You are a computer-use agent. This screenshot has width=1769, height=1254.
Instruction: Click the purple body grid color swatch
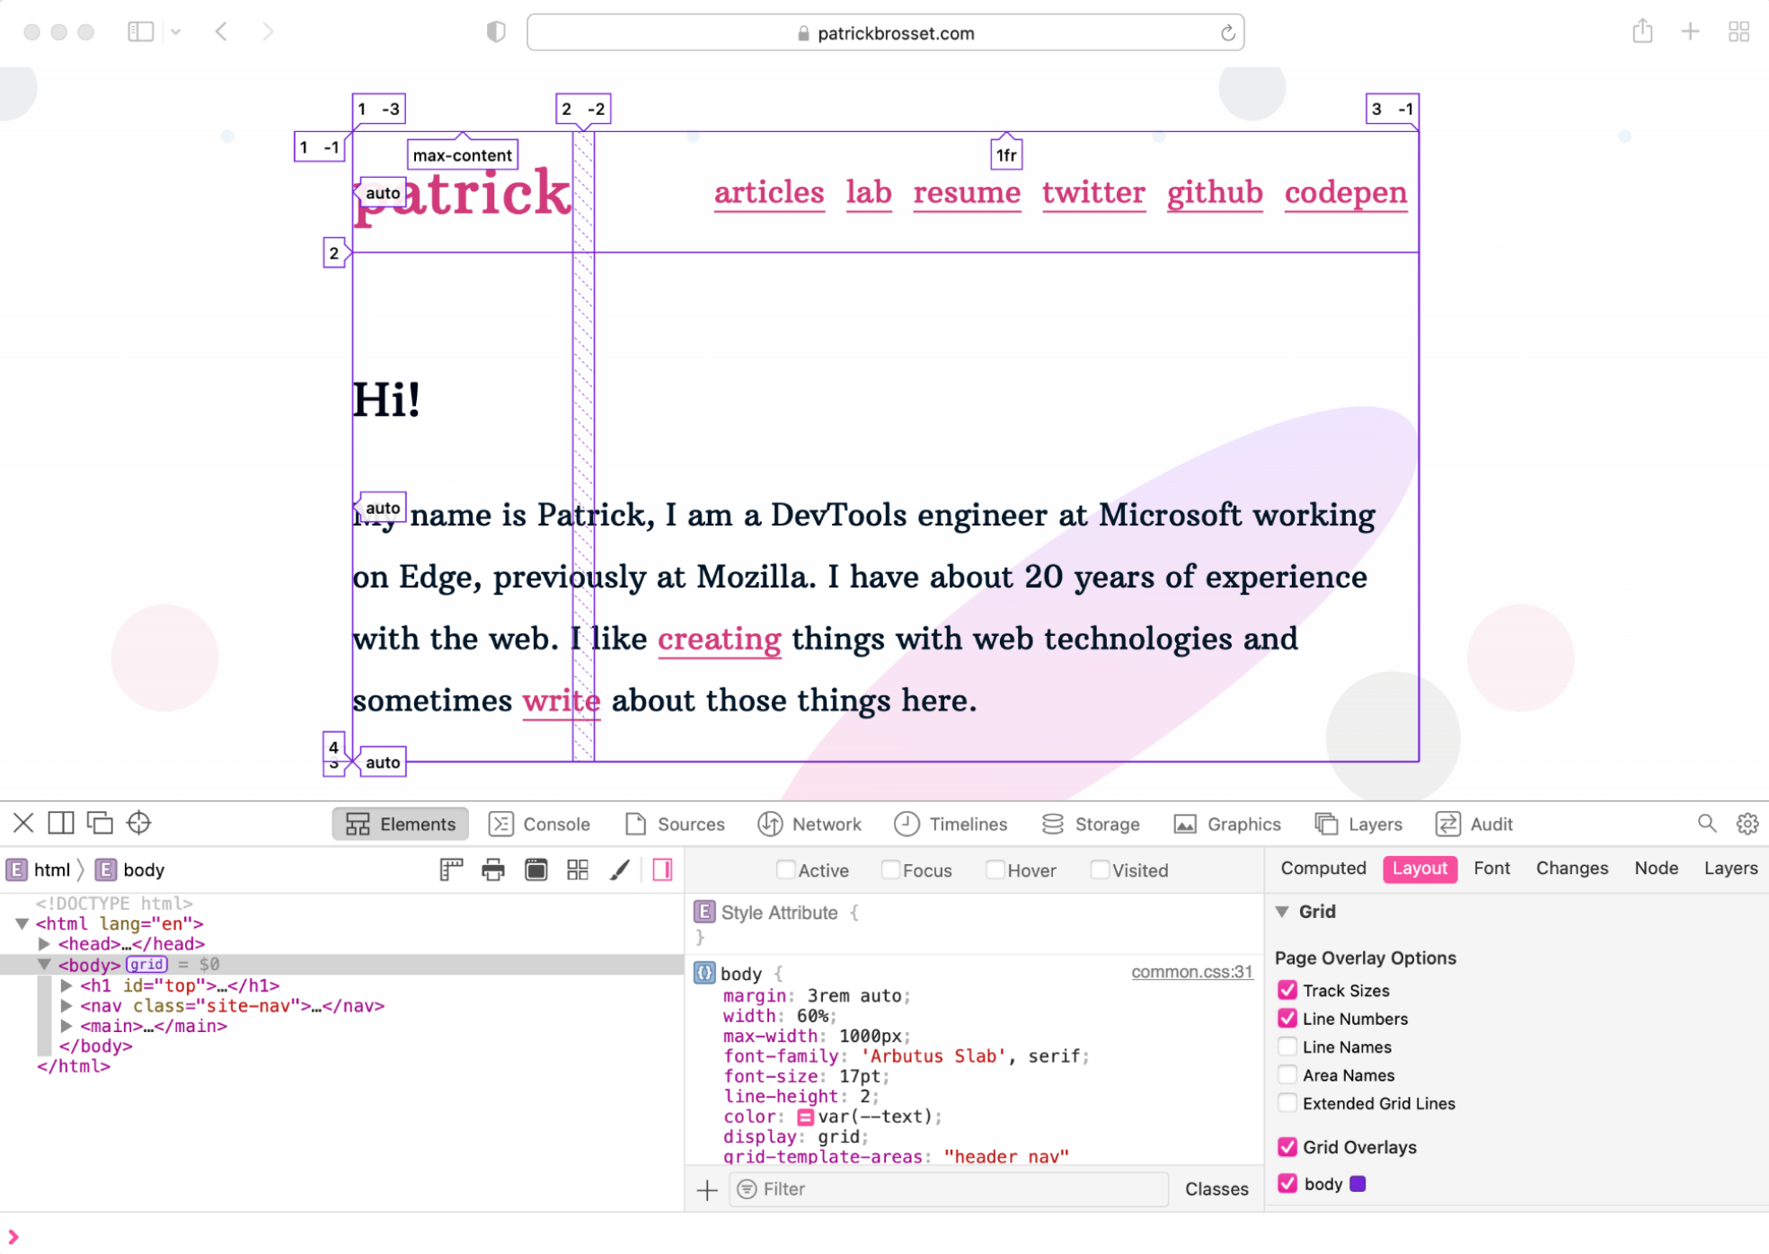[1358, 1183]
